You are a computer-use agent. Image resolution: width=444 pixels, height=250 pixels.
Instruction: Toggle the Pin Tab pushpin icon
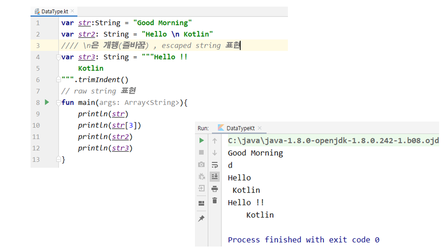pyautogui.click(x=202, y=219)
